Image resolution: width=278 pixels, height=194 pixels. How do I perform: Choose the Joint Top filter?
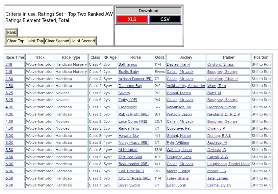(x=35, y=41)
